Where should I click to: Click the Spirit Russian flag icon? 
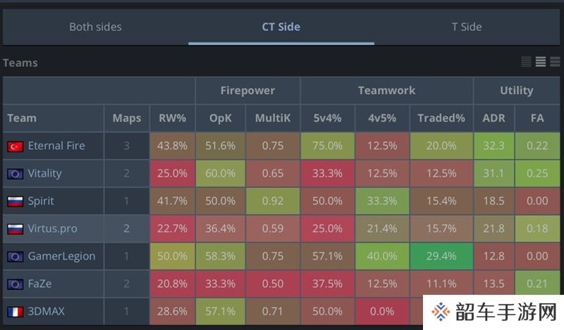coord(15,201)
